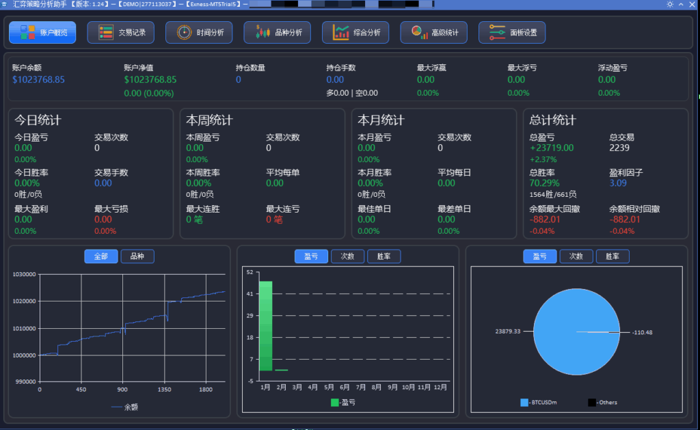This screenshot has height=430, width=700.
Task: Toggle the green 盈亏 legend under the bars
Action: coord(334,403)
